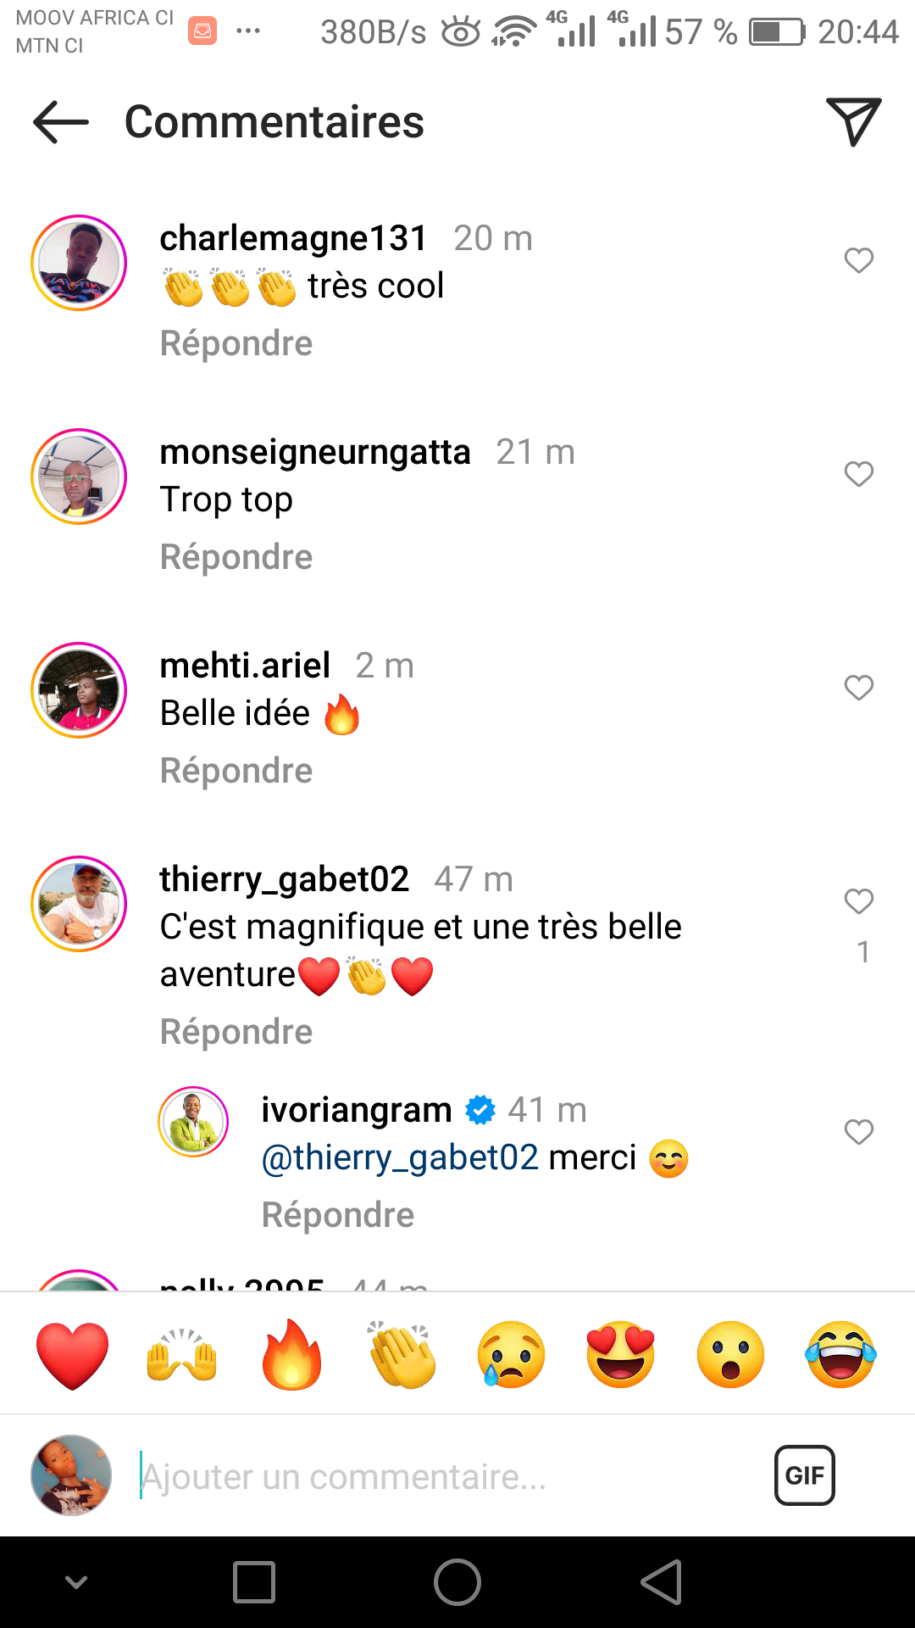Like ivoriangram's reply comment

point(858,1132)
